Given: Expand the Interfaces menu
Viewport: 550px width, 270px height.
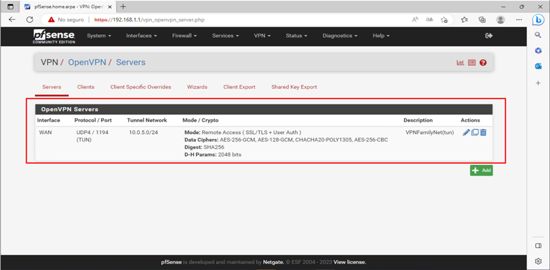Looking at the screenshot, I should click(x=142, y=36).
